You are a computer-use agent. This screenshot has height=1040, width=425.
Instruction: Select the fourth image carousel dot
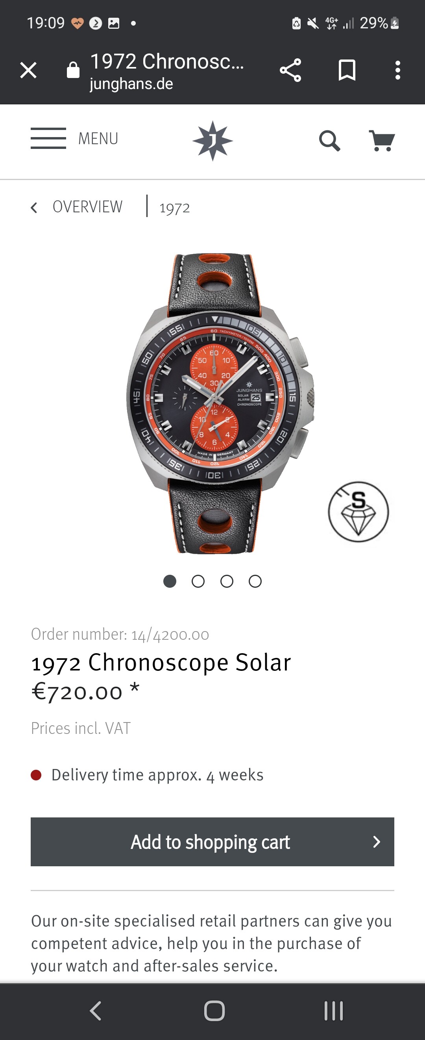point(255,581)
